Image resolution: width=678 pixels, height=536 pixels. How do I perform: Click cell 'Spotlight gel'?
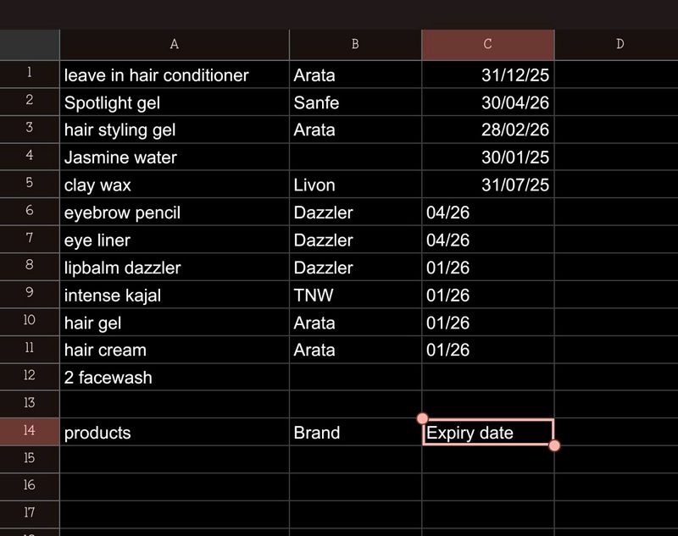click(175, 102)
